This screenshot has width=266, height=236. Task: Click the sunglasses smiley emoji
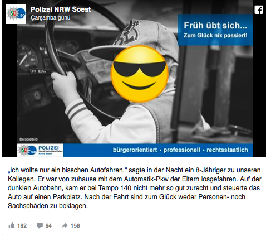pos(140,74)
